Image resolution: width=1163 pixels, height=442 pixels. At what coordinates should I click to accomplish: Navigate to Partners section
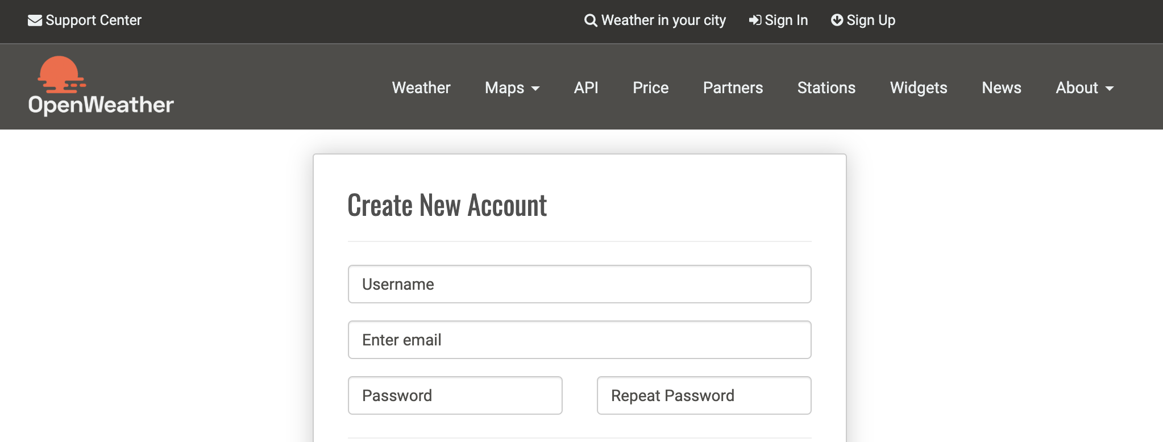pyautogui.click(x=733, y=88)
